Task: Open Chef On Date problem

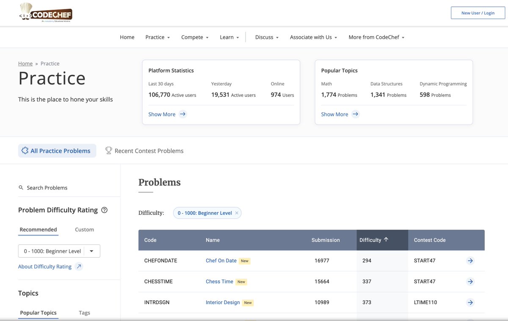Action: pos(221,261)
